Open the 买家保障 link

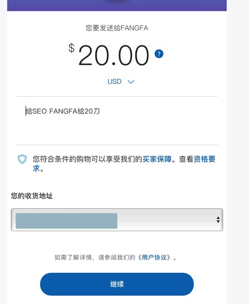coord(157,159)
